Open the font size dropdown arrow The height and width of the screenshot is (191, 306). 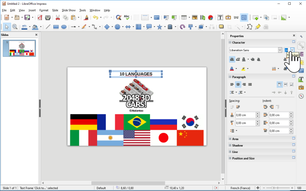292,50
